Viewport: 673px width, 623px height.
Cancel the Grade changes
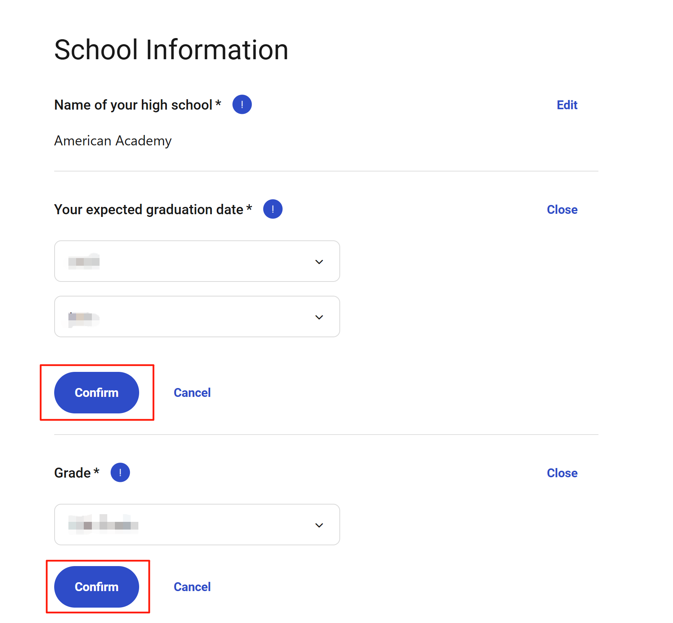[x=192, y=587]
